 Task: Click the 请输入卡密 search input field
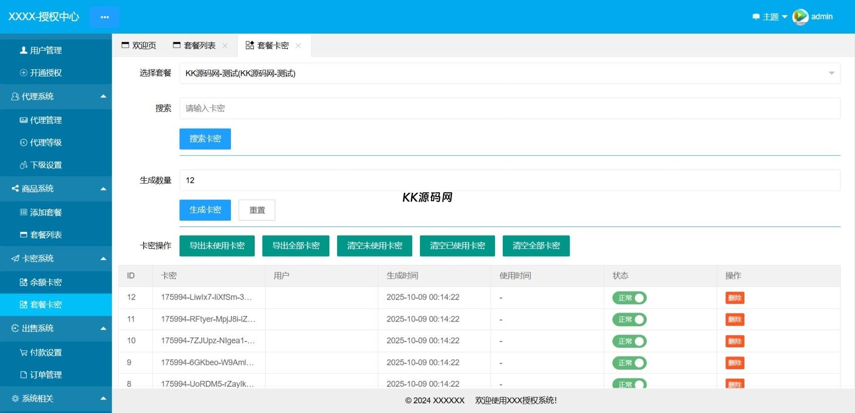point(509,108)
